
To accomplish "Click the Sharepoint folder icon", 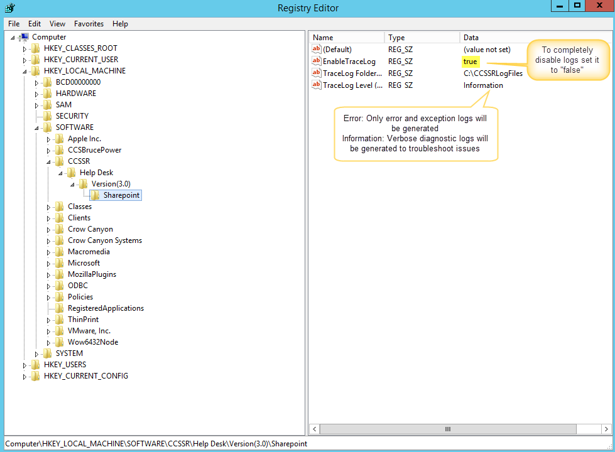I will (x=95, y=195).
